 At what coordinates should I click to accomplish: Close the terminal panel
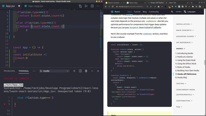click(x=98, y=71)
